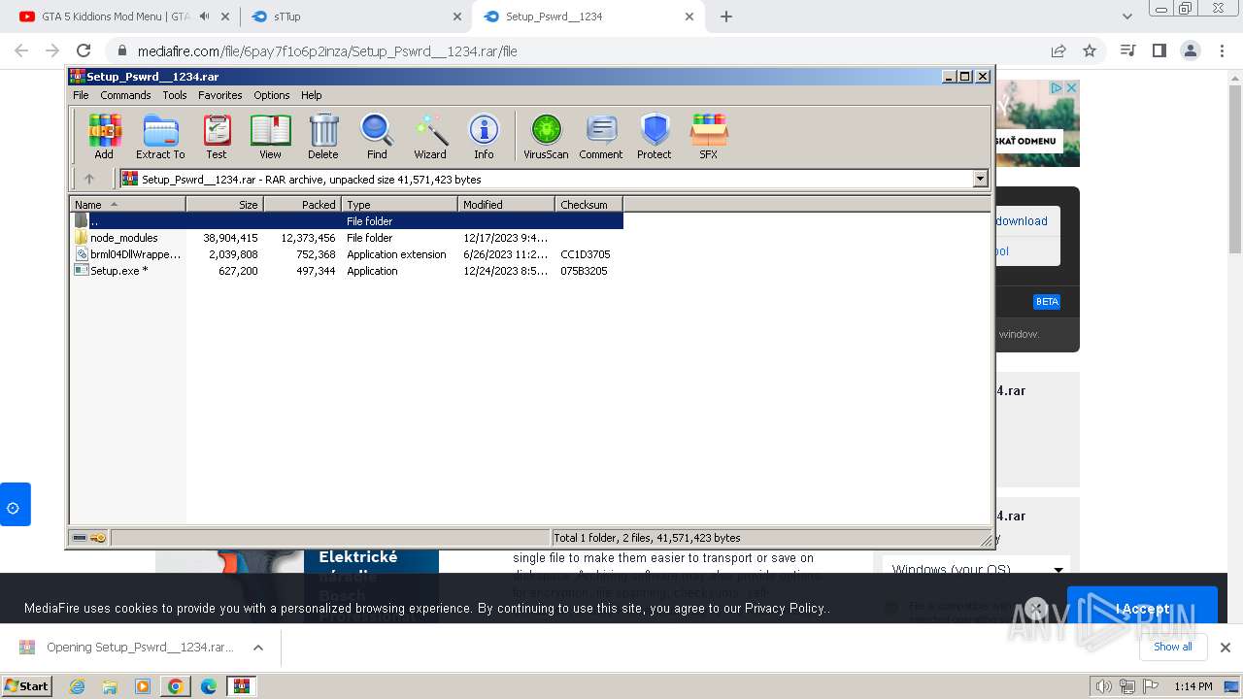Viewport: 1243px width, 699px height.
Task: Open a new browser tab
Action: click(x=726, y=17)
